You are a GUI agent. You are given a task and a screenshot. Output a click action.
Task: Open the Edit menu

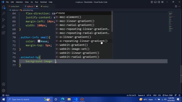pos(12,2)
